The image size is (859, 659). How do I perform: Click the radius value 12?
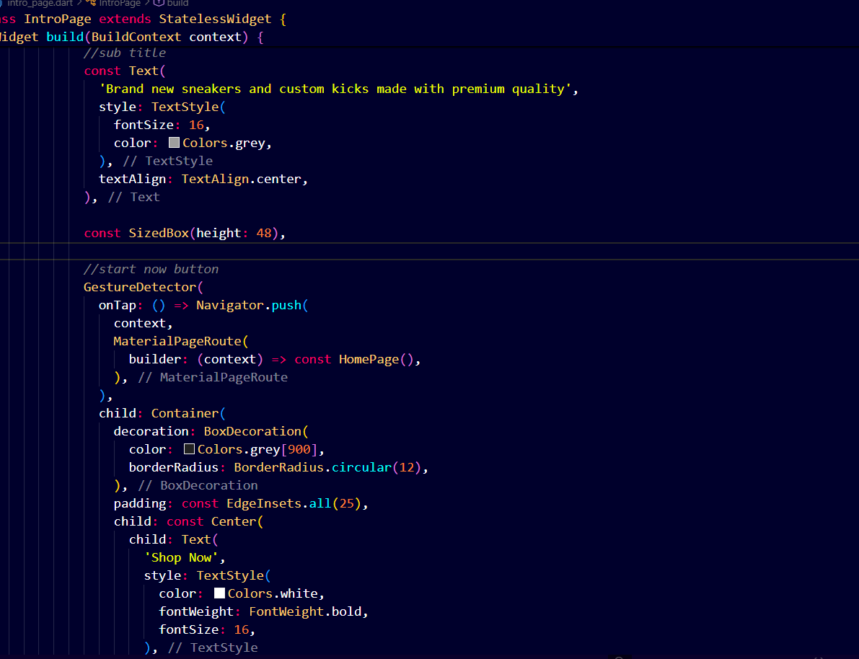(x=407, y=468)
